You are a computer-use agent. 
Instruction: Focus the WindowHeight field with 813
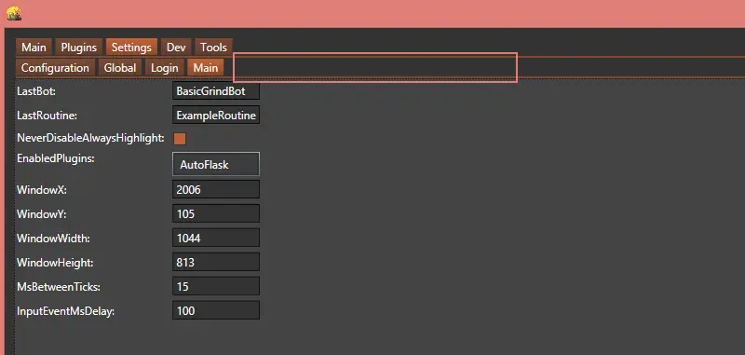point(216,263)
